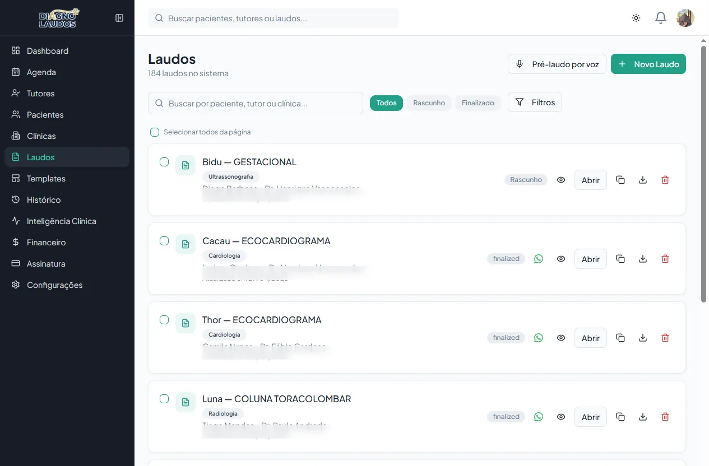709x466 pixels.
Task: Open the user profile avatar
Action: click(x=685, y=18)
